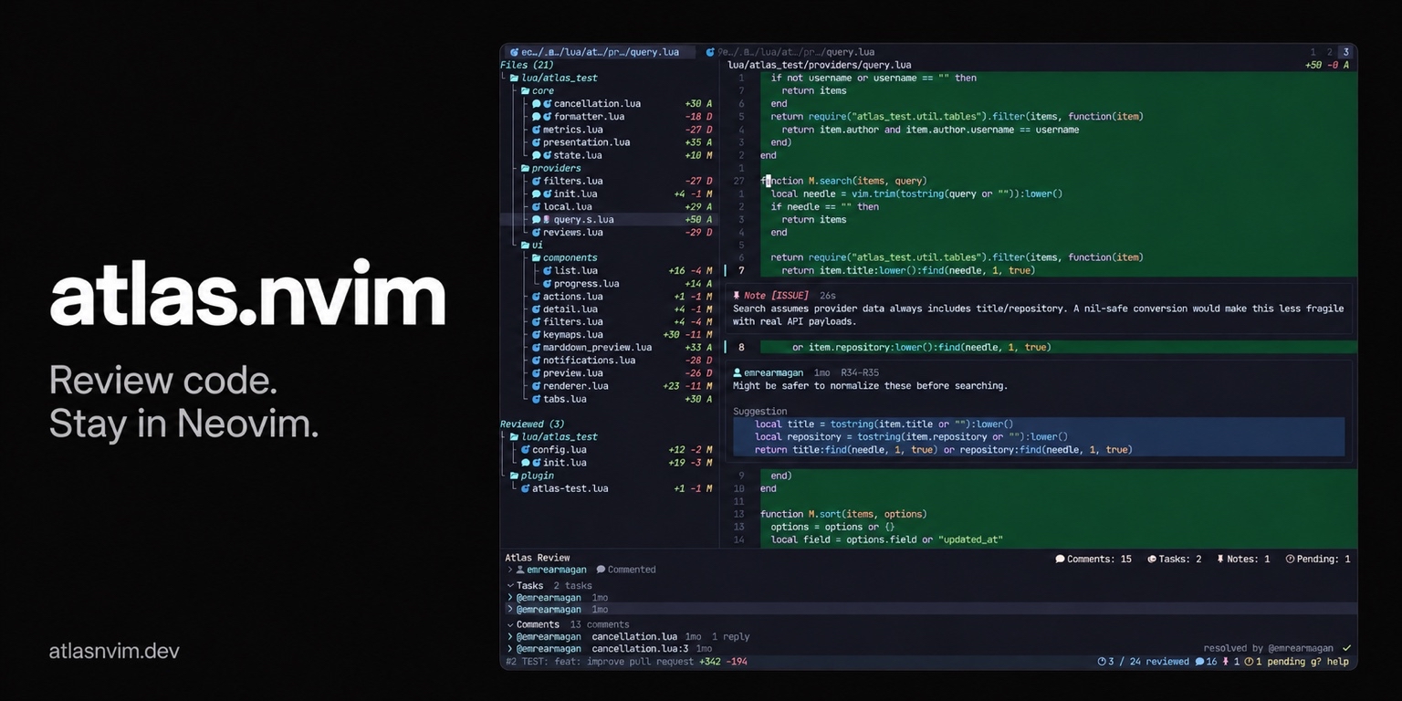Click the clock icon beside 3 / 24 reviewed

point(1102,662)
